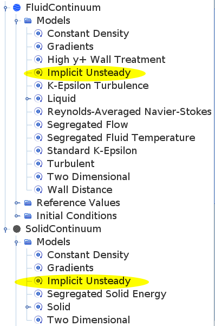Select High y+ Wall Treatment entry
The height and width of the screenshot is (326, 215).
[x=106, y=60]
